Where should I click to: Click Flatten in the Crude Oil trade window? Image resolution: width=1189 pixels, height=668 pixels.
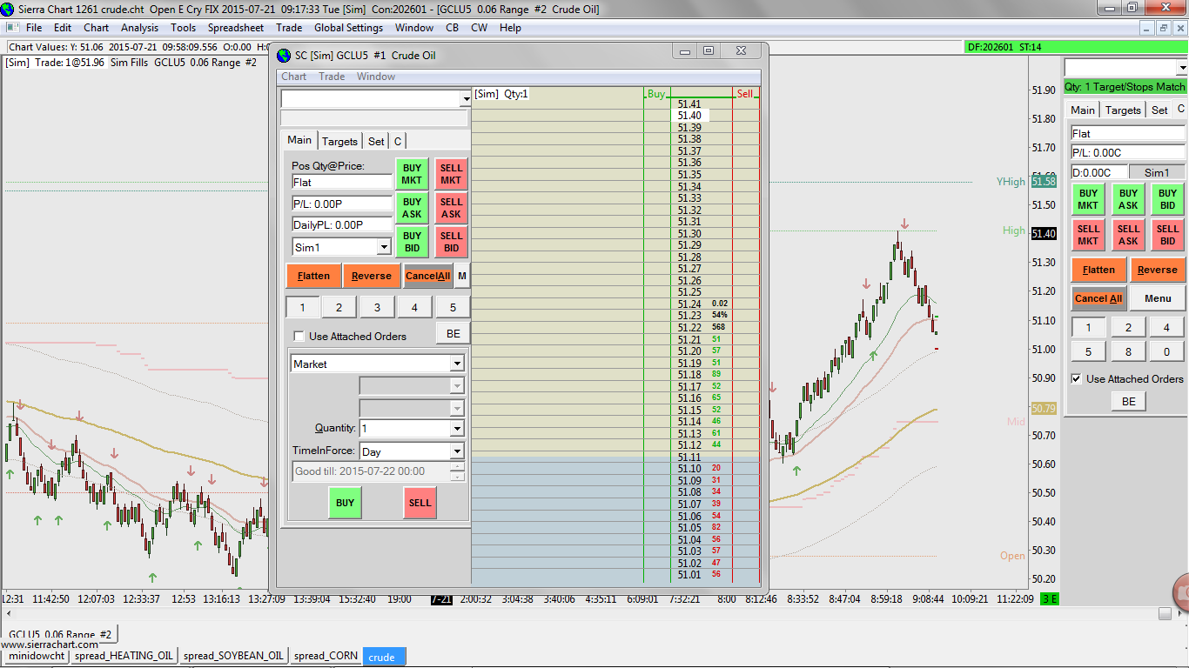(313, 276)
